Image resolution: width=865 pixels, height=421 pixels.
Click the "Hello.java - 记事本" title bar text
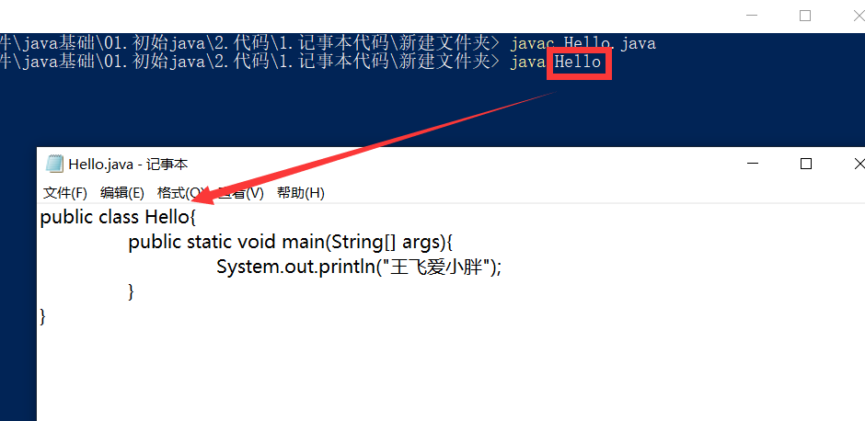point(128,164)
